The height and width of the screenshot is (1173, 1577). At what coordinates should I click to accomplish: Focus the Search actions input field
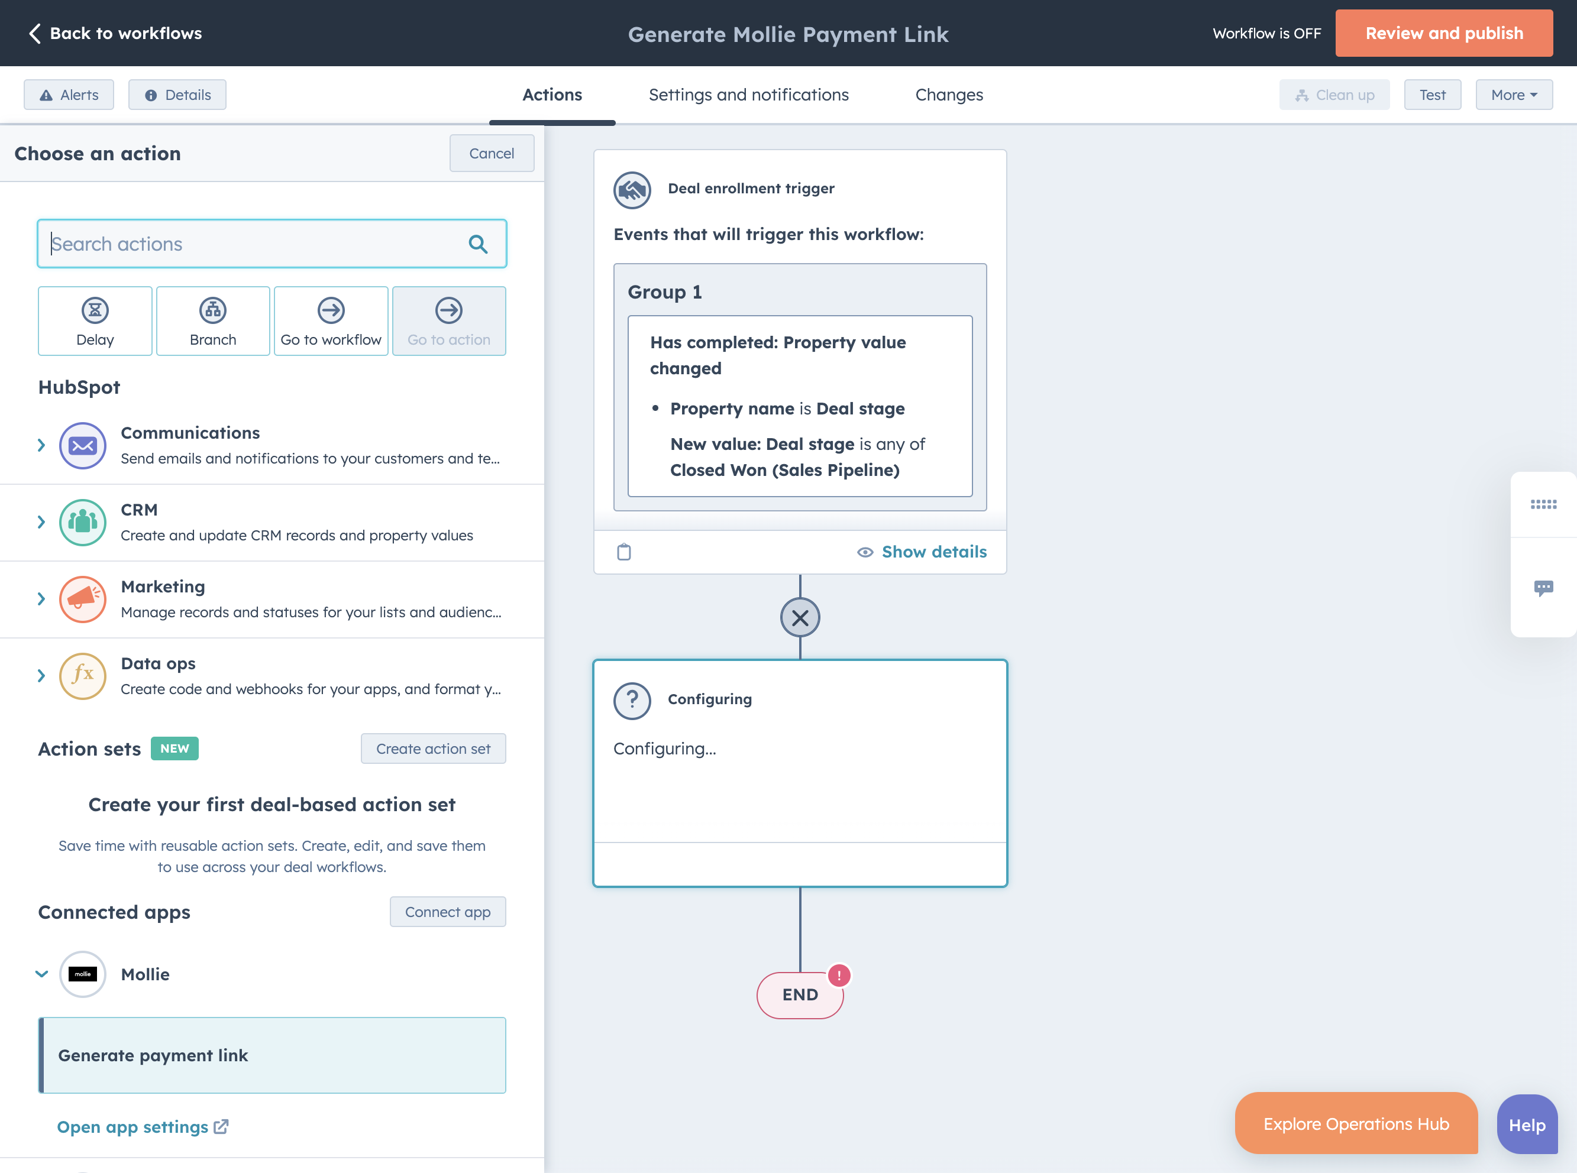(x=272, y=244)
